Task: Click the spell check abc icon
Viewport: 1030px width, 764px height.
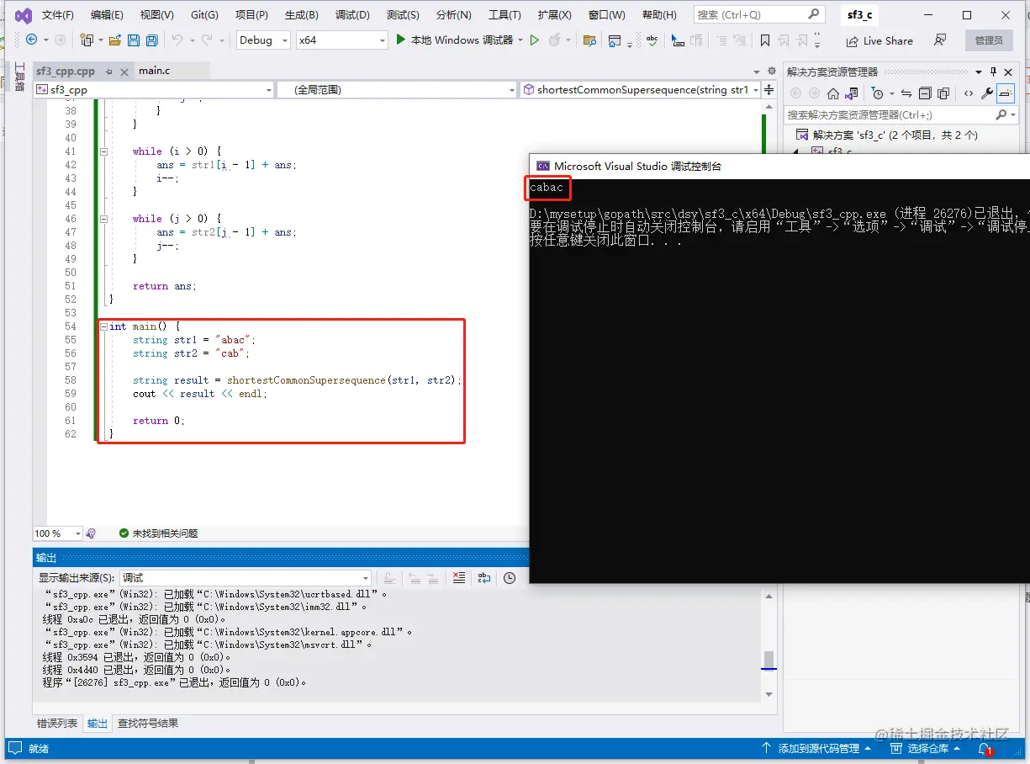Action: pos(652,40)
